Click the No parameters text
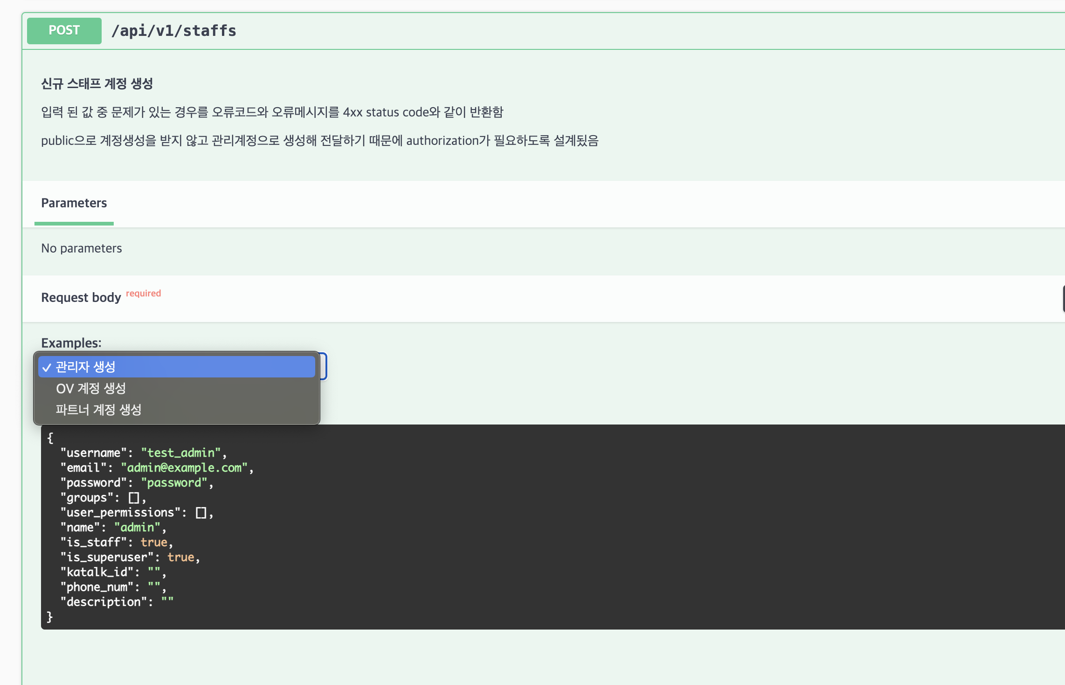Image resolution: width=1065 pixels, height=685 pixels. [82, 248]
